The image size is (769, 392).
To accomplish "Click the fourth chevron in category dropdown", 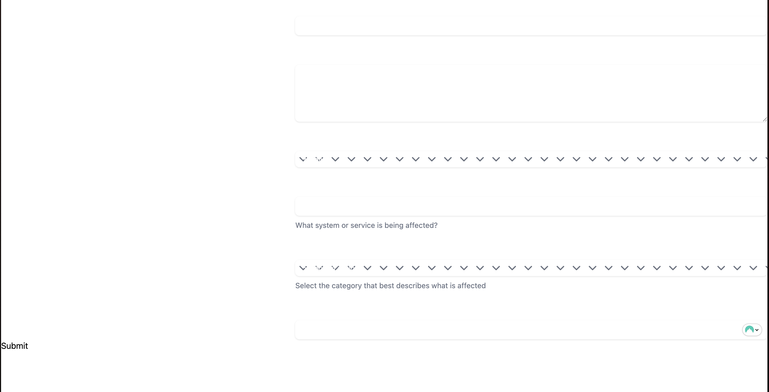I will click(x=351, y=268).
